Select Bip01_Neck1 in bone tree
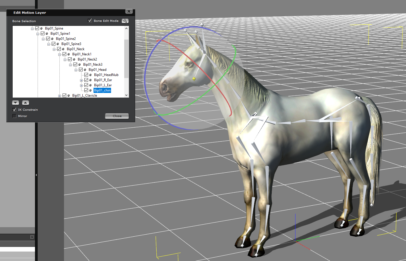 click(x=82, y=54)
